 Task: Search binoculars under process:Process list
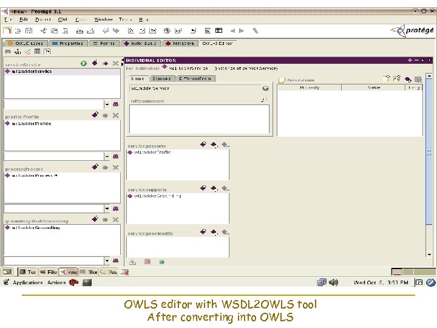coord(115,208)
